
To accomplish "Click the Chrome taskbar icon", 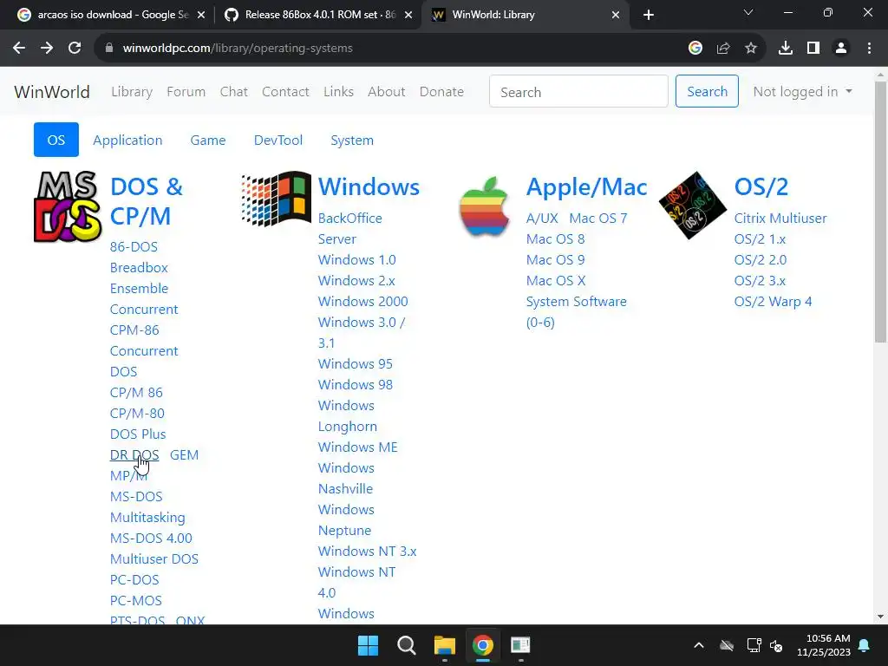I will point(482,645).
